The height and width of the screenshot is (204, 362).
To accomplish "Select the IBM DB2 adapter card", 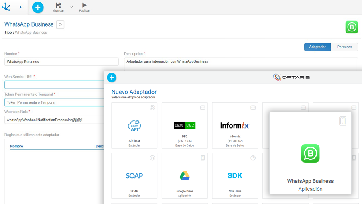I will (x=185, y=125).
